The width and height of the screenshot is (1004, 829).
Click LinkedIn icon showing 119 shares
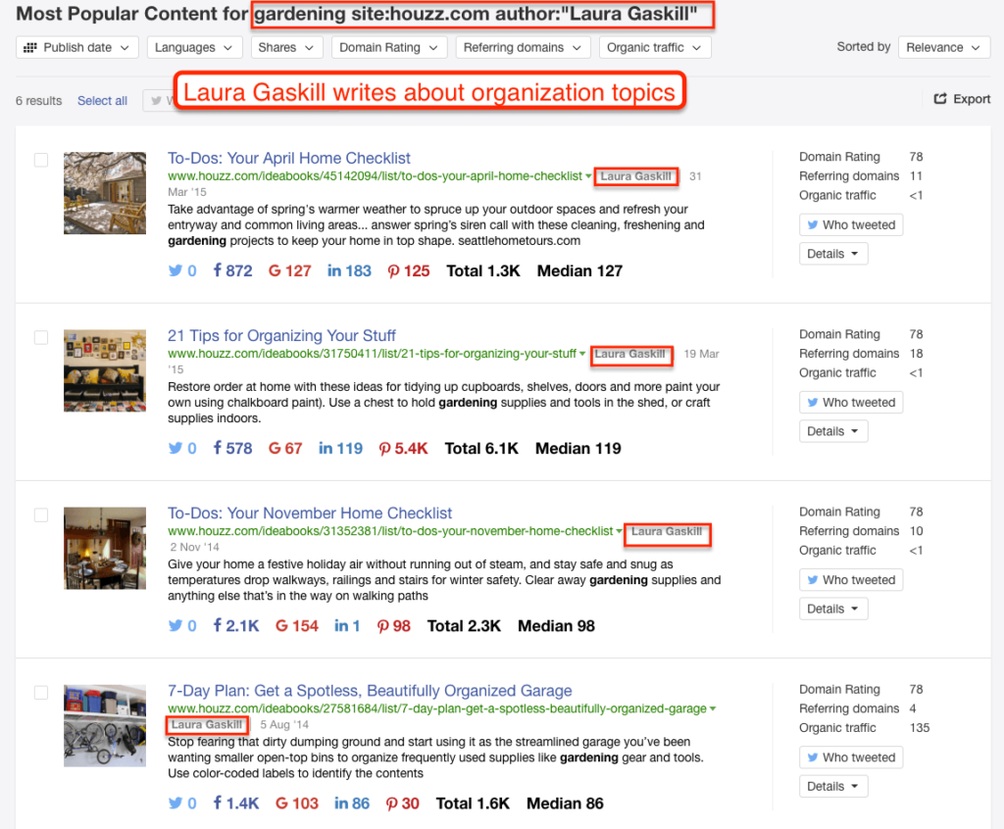pyautogui.click(x=326, y=448)
